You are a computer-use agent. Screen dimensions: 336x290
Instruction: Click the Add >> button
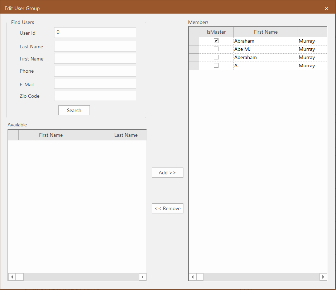pos(167,173)
